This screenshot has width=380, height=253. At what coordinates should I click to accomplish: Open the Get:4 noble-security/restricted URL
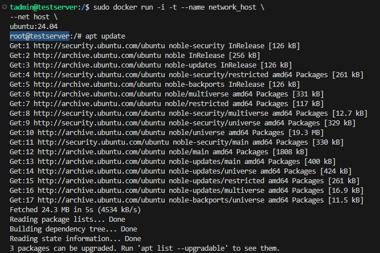pyautogui.click(x=99, y=75)
